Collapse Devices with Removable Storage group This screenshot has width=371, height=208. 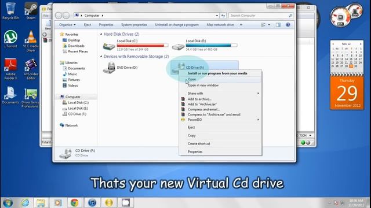[101, 57]
